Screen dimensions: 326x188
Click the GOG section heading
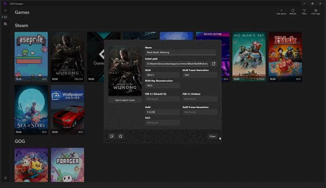20,141
